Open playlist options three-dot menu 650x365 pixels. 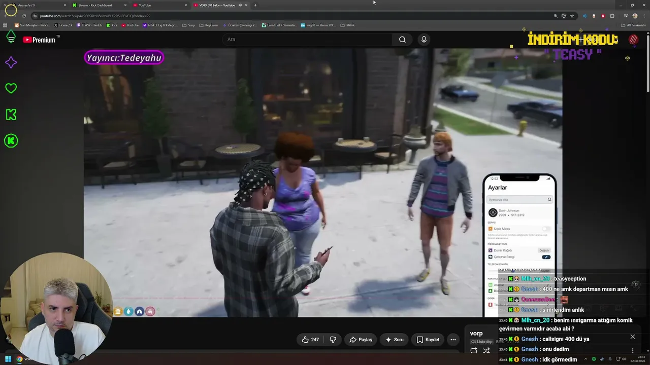pos(633,350)
